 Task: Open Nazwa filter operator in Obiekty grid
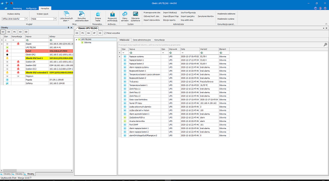coord(27,40)
